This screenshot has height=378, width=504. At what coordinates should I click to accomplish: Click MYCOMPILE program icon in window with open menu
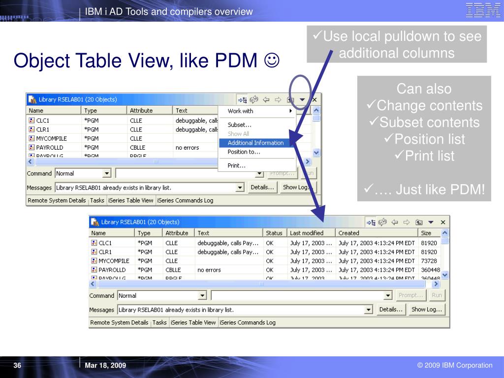pyautogui.click(x=31, y=138)
